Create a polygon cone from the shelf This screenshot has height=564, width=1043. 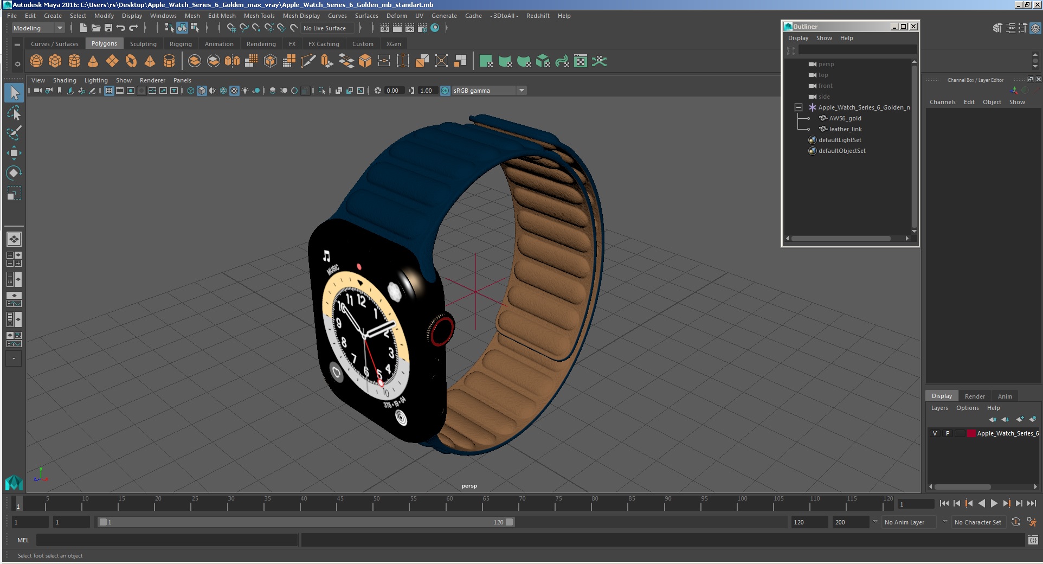[x=93, y=61]
